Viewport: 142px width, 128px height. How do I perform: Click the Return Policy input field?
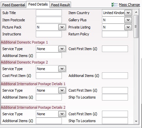point(115,34)
